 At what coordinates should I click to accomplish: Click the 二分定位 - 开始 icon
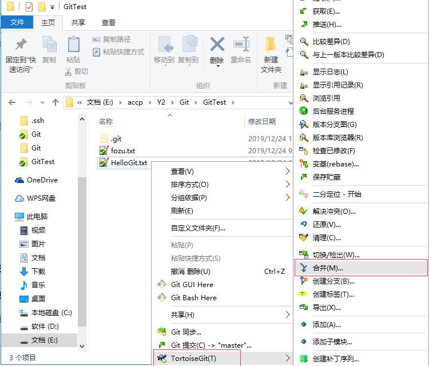tap(304, 194)
